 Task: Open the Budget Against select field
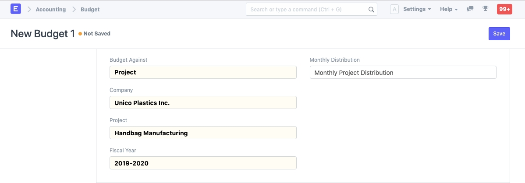[203, 72]
